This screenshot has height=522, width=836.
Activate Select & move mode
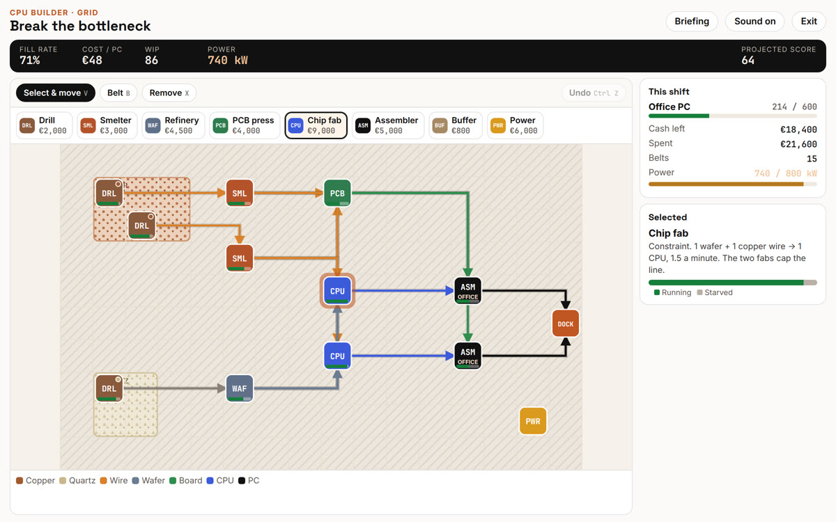pos(56,93)
